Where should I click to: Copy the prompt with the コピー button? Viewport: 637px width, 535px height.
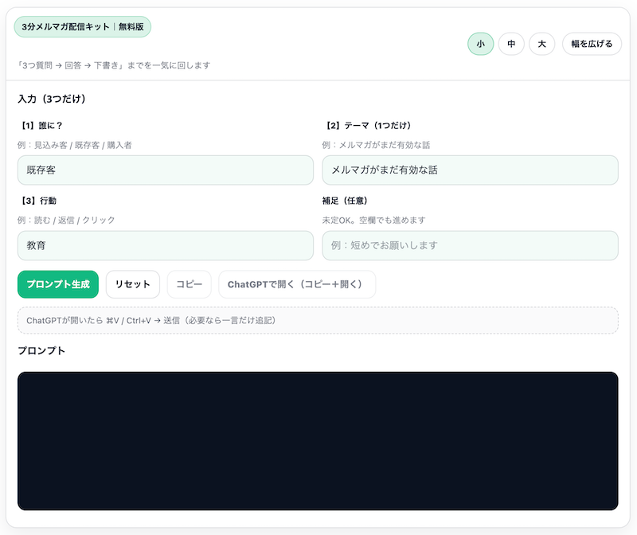pos(189,284)
